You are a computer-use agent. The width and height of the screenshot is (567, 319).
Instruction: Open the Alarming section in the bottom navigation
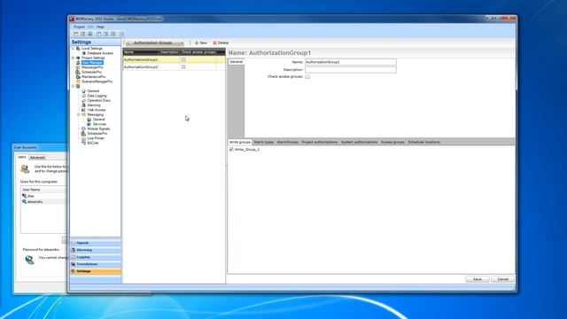click(x=96, y=250)
